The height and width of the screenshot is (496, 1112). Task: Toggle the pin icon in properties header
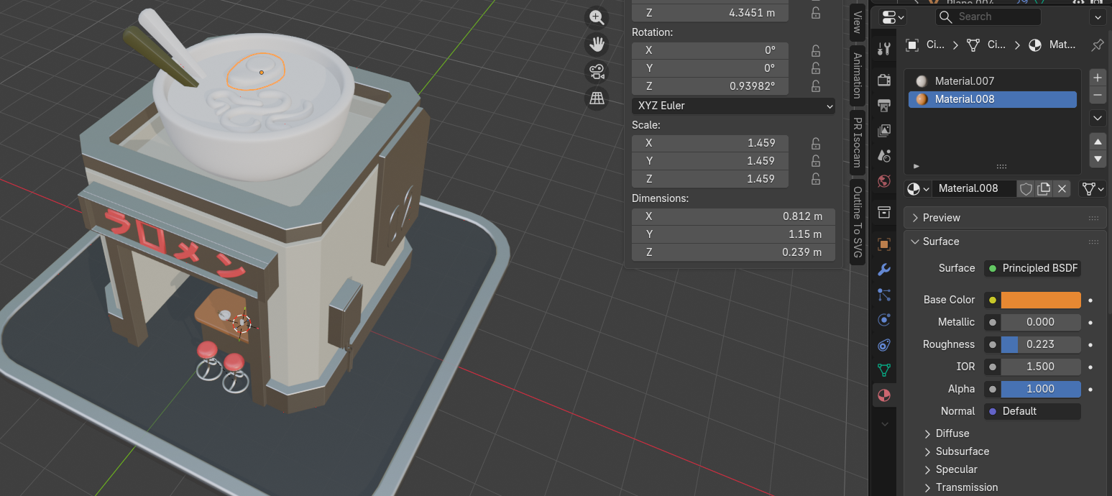[x=1097, y=45]
